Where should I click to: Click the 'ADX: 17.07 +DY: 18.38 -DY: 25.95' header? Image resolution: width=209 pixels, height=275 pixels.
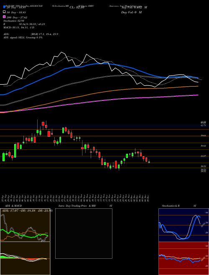(27, 211)
